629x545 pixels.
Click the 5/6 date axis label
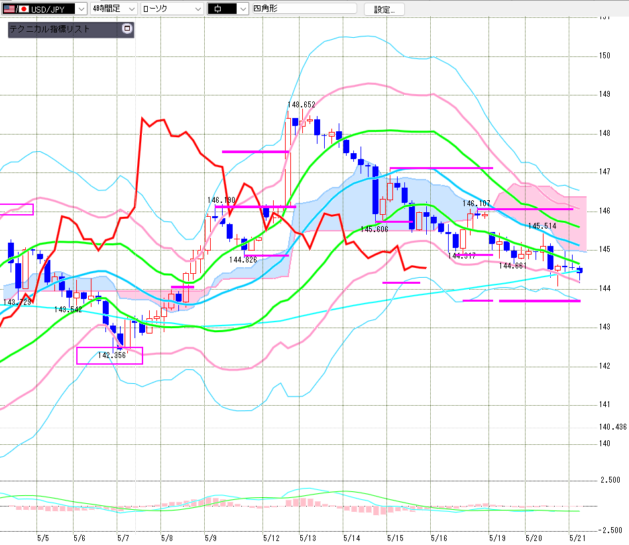click(80, 538)
